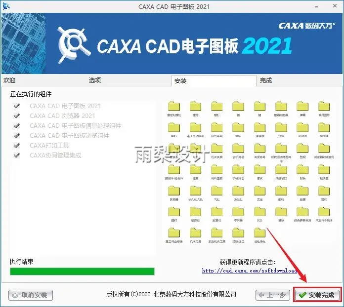Click the 支座 folder icon
The image size is (344, 307).
pyautogui.click(x=259, y=191)
